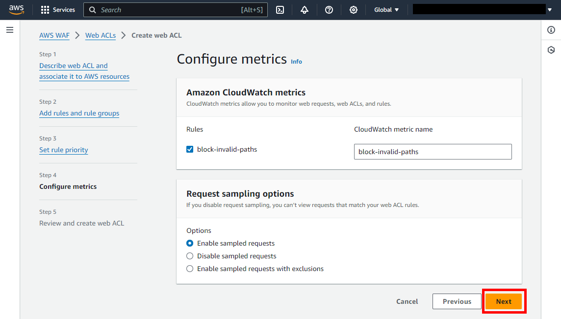Click the AWS logo
Image resolution: width=561 pixels, height=319 pixels.
[16, 9]
